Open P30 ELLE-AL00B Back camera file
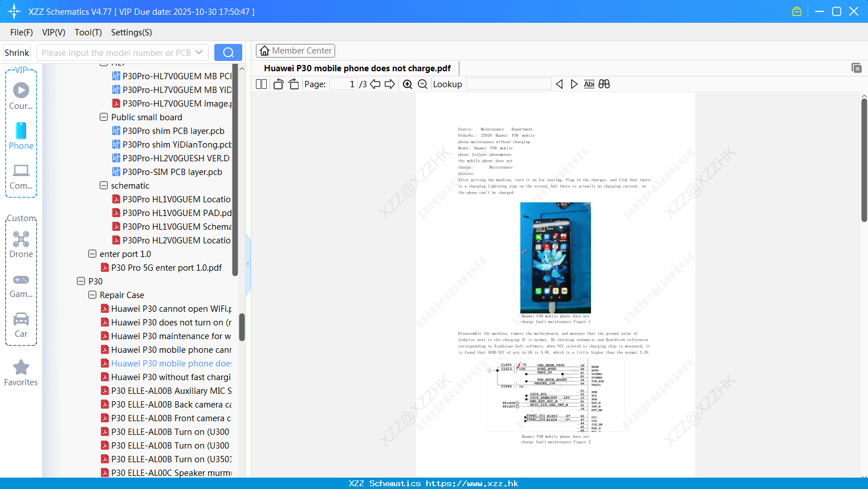Screen dimensions: 868x489 (166, 404)
